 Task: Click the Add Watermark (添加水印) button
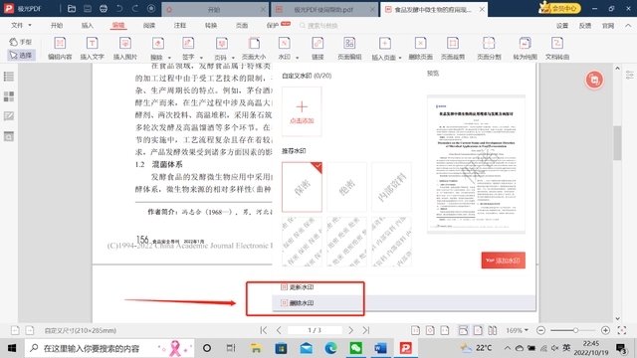(504, 261)
